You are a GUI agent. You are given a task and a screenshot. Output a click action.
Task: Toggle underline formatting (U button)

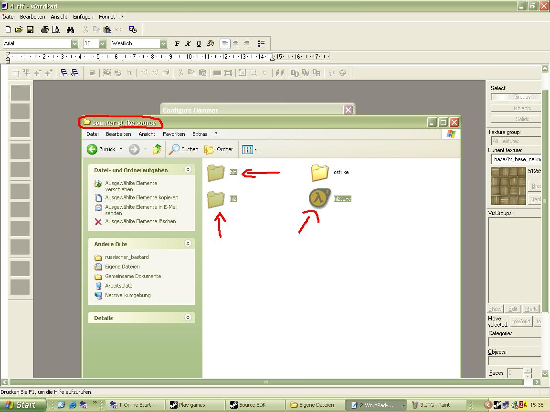click(199, 43)
